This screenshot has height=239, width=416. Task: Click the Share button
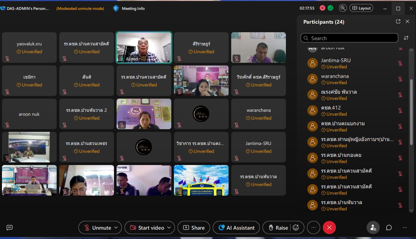(194, 227)
